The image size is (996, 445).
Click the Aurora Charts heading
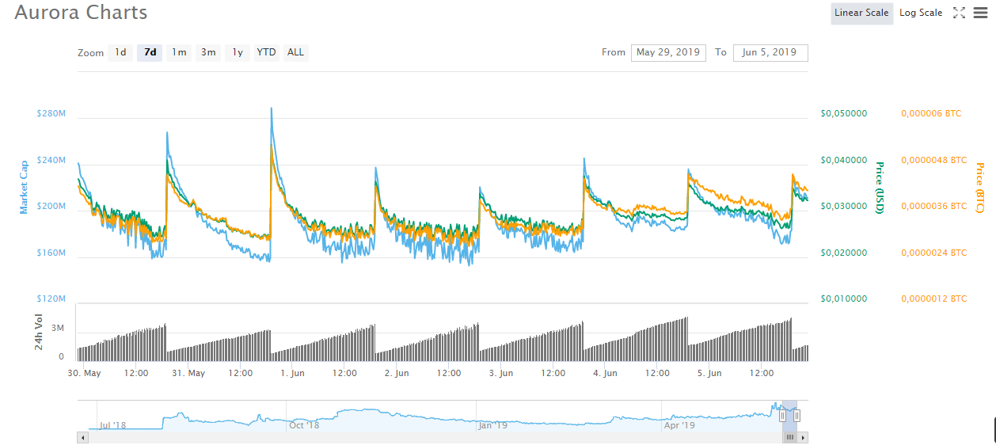(81, 13)
